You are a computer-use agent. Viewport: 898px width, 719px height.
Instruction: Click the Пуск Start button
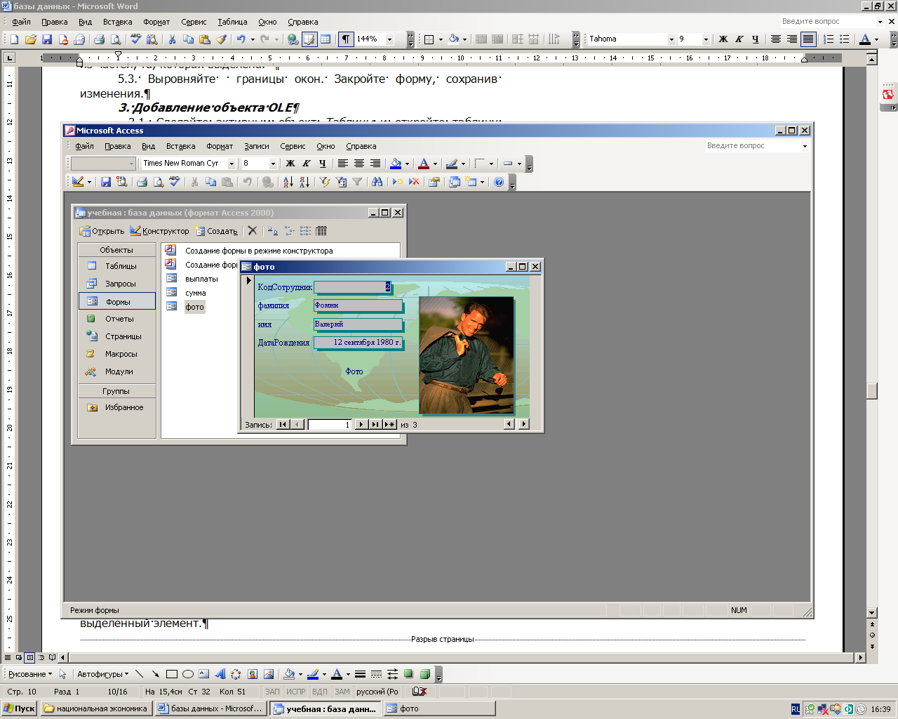tap(19, 708)
